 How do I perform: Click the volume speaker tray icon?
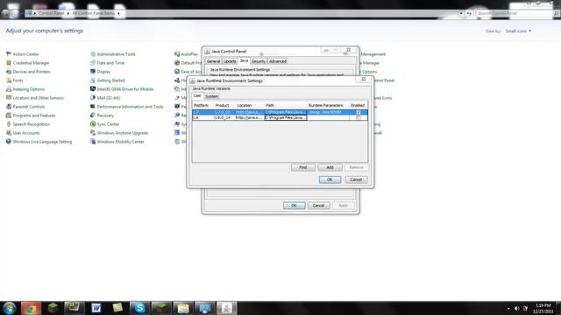pyautogui.click(x=516, y=308)
